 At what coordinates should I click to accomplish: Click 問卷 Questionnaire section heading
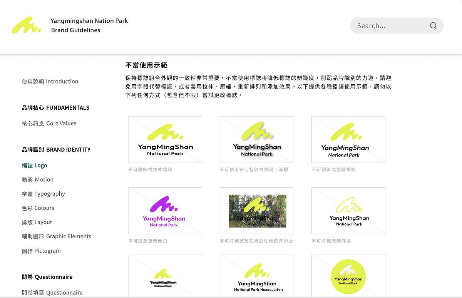tap(47, 277)
